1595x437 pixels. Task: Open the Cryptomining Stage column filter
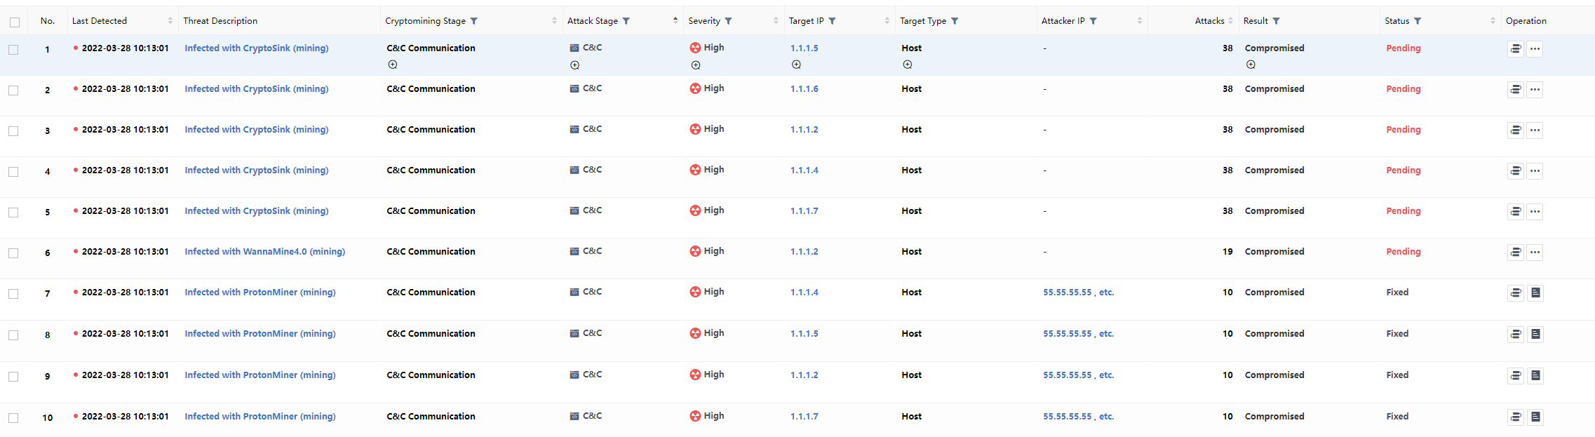pyautogui.click(x=474, y=21)
